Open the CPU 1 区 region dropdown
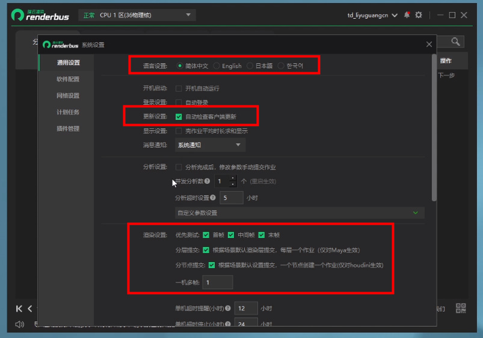 (x=137, y=15)
